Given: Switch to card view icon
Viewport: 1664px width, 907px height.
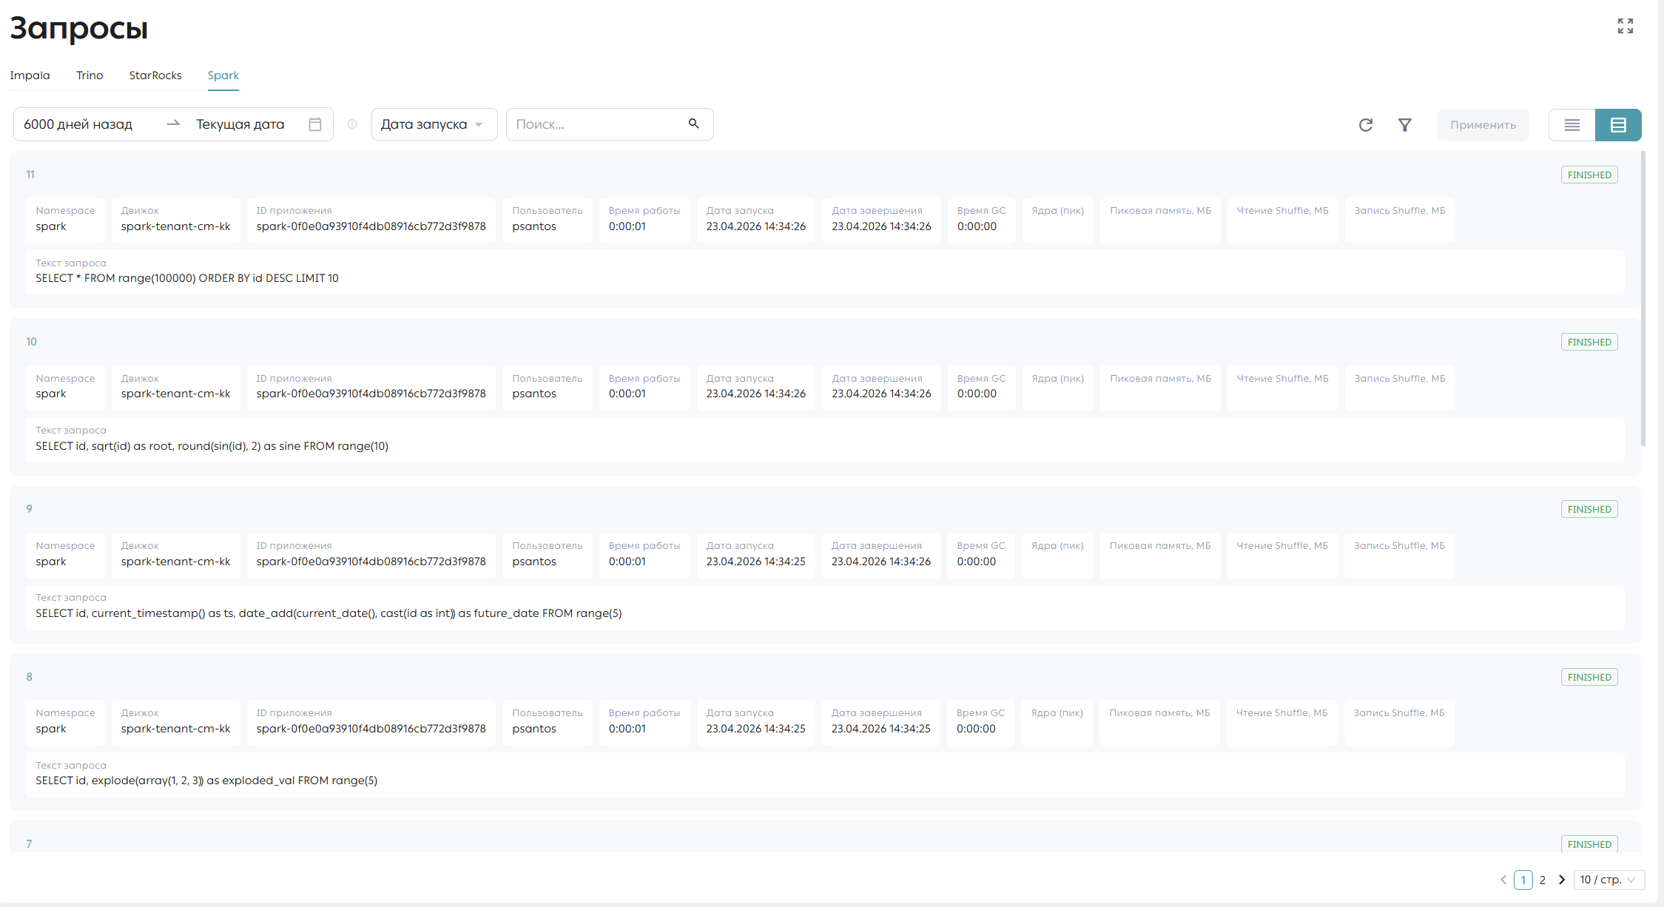Looking at the screenshot, I should [x=1618, y=125].
